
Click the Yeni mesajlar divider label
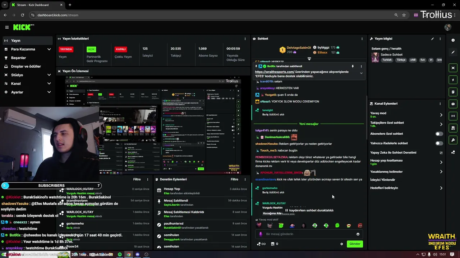click(x=309, y=124)
